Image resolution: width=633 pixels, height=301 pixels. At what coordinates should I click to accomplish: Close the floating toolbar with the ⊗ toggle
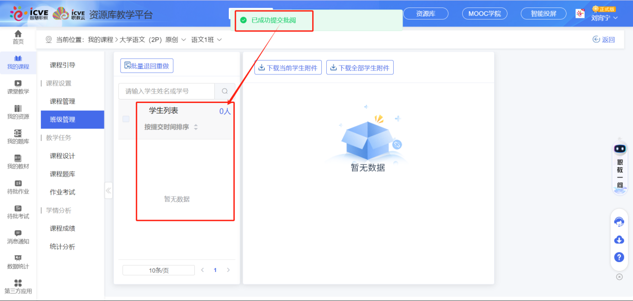click(x=619, y=275)
